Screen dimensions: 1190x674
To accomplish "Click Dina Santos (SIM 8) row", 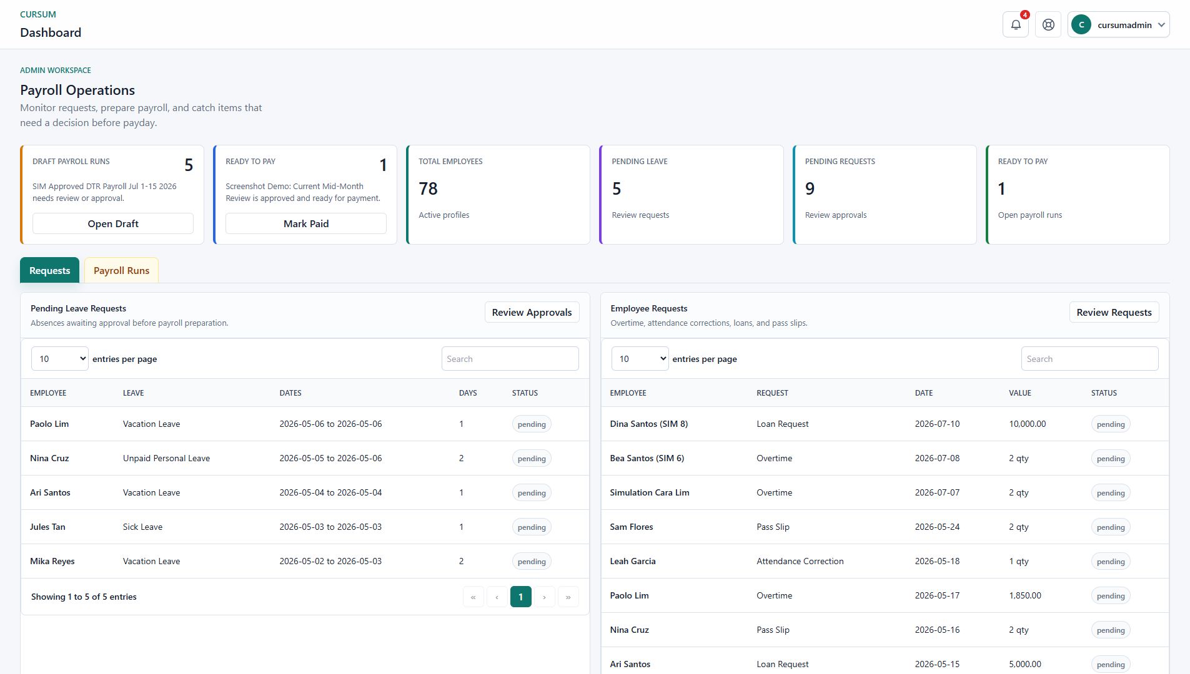I will (885, 424).
